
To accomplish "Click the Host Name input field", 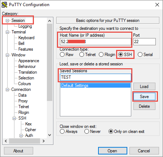I will pyautogui.click(x=96, y=42).
